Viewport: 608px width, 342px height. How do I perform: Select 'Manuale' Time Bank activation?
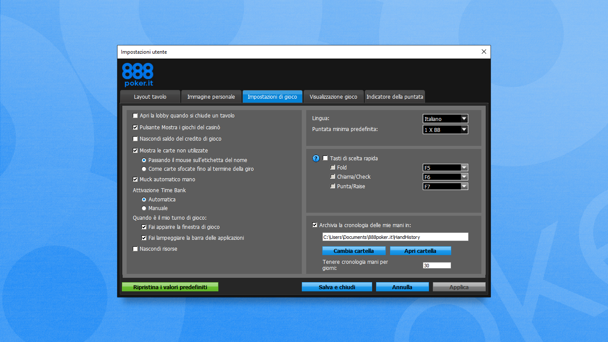144,208
